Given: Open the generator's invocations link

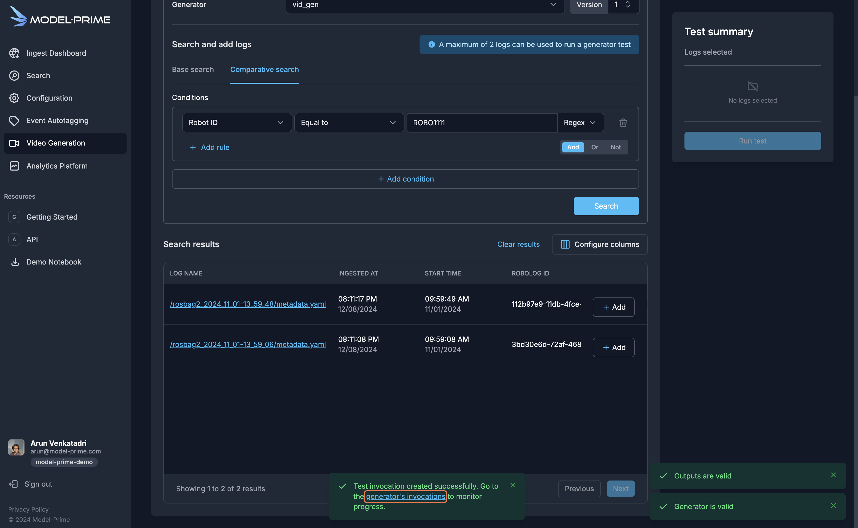Looking at the screenshot, I should tap(406, 496).
